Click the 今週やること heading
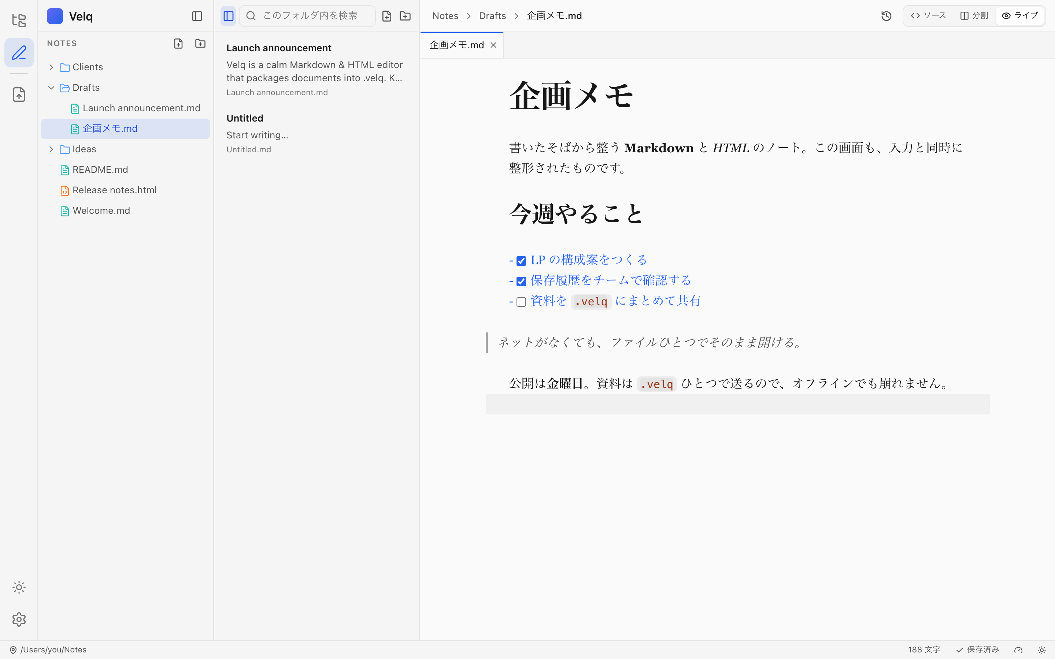The height and width of the screenshot is (659, 1055). tap(576, 213)
